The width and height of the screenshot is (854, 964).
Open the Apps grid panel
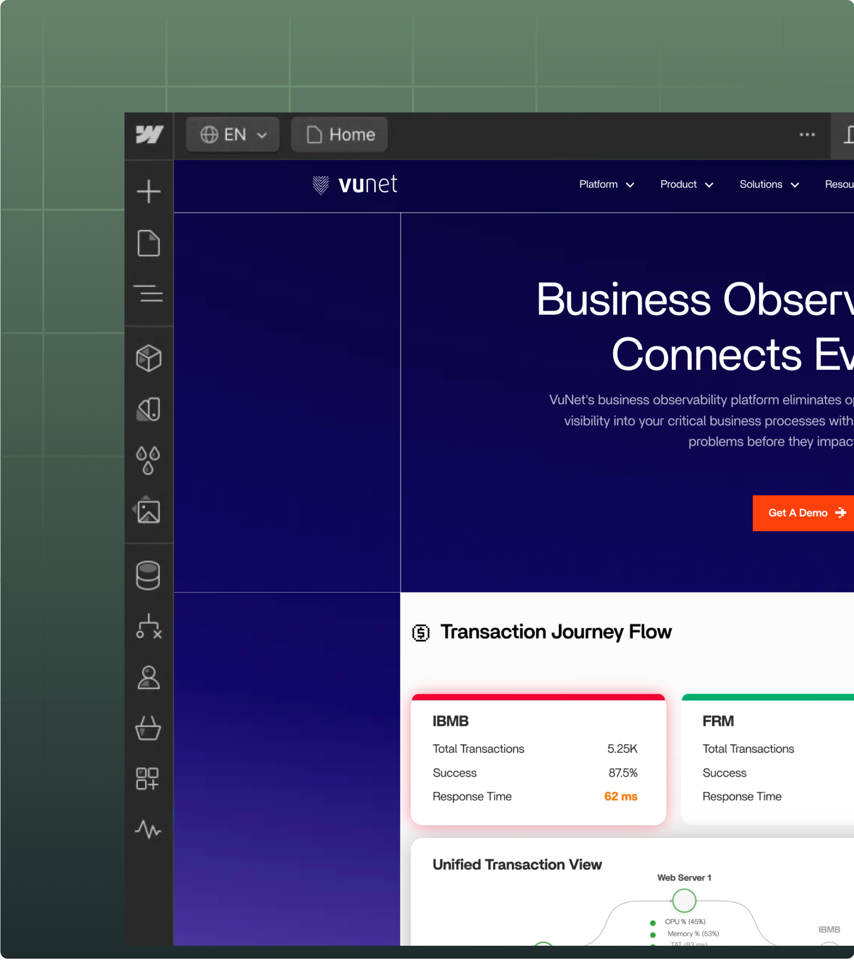click(x=148, y=778)
